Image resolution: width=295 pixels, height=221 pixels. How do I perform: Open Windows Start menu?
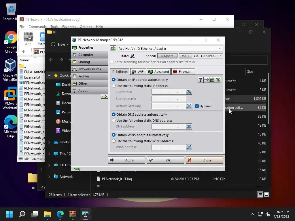[x=9, y=214]
